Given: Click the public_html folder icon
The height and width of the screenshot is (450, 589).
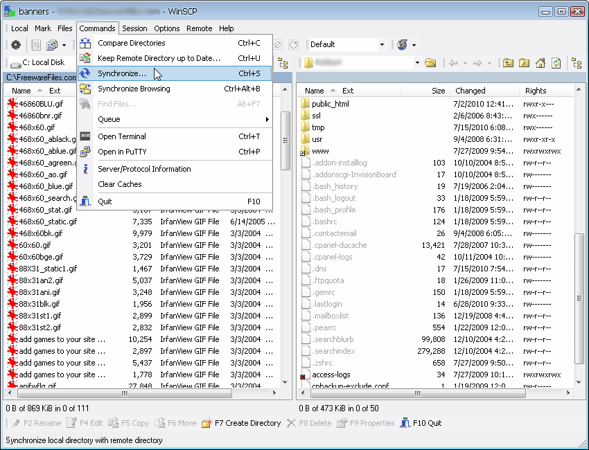Looking at the screenshot, I should (306, 104).
